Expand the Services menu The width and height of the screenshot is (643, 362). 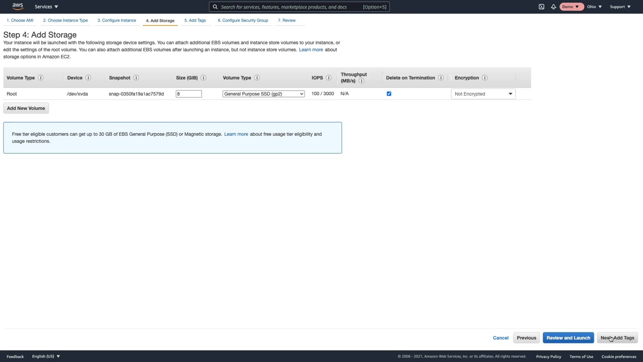click(x=46, y=7)
